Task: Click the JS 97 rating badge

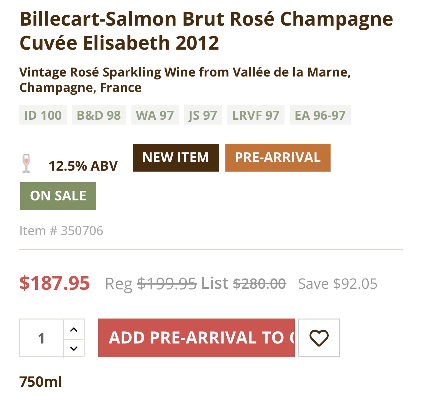Action: pos(203,115)
